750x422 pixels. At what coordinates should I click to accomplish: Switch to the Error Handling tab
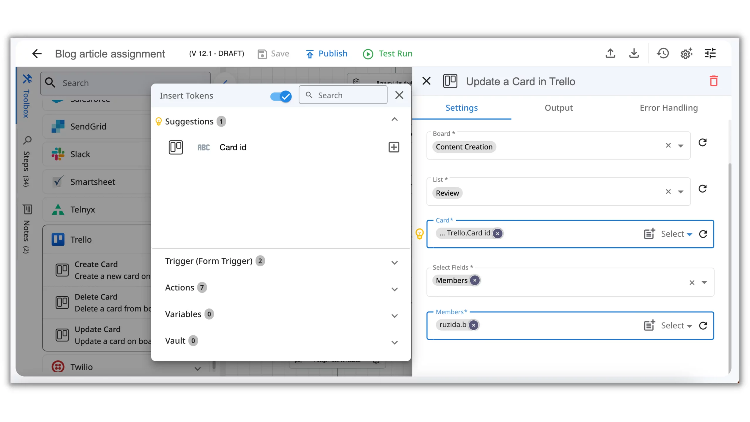pyautogui.click(x=669, y=108)
